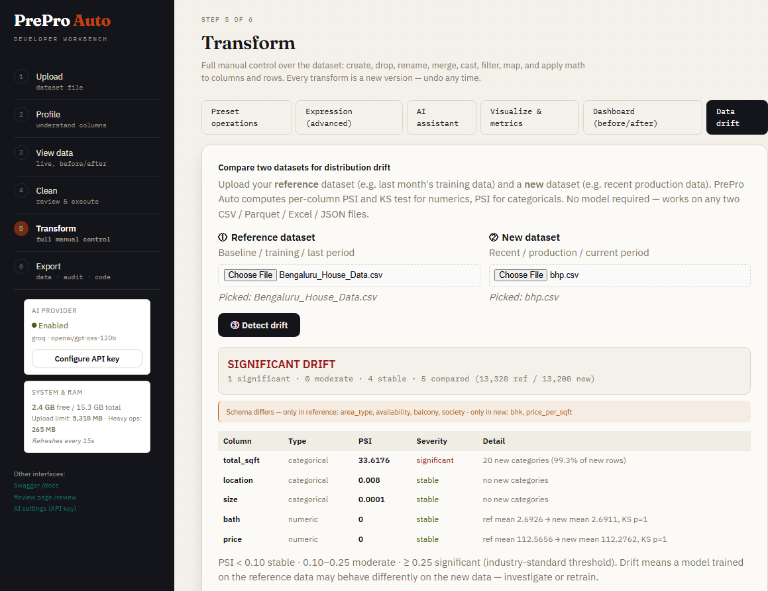Screen dimensions: 768x591
Task: Switch to the AI assistant tab
Action: tap(441, 117)
